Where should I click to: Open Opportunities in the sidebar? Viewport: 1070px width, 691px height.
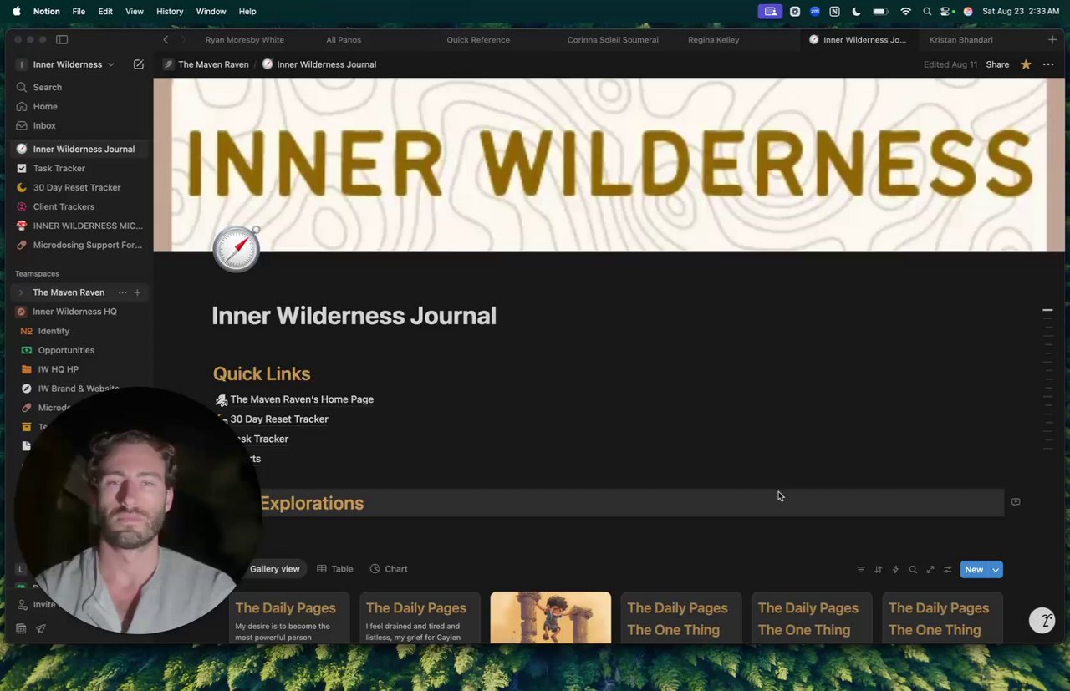pyautogui.click(x=66, y=350)
